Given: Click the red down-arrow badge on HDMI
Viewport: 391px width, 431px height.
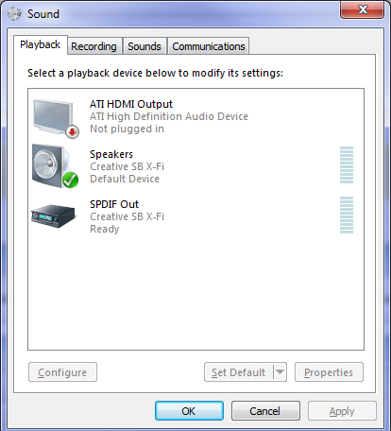Looking at the screenshot, I should pos(72,131).
